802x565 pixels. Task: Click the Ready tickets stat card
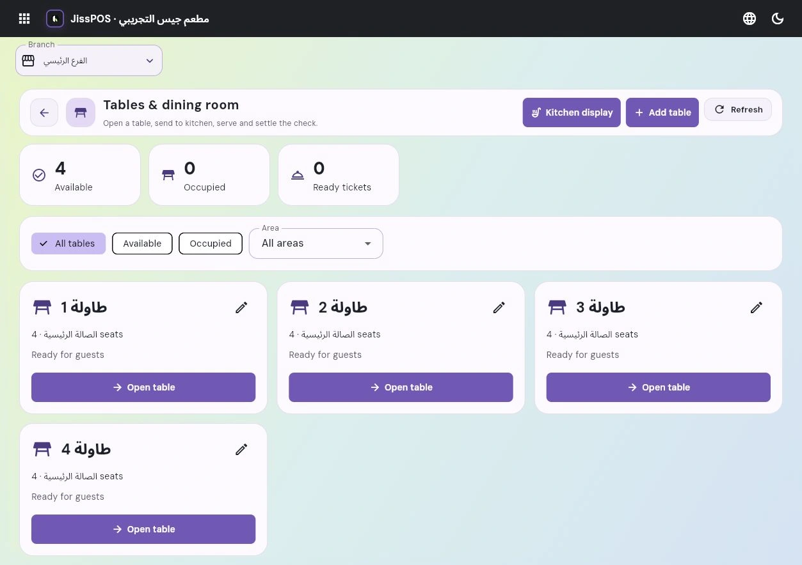(339, 174)
